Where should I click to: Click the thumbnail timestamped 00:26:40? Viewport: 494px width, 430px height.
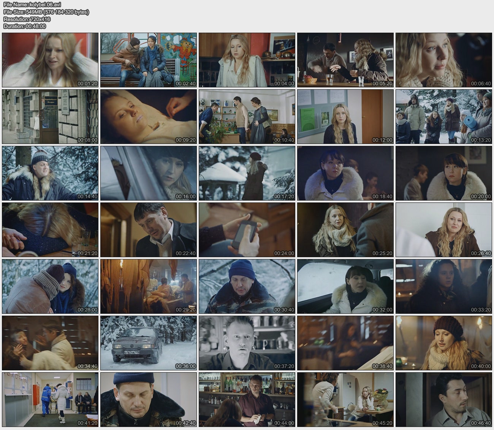(443, 230)
